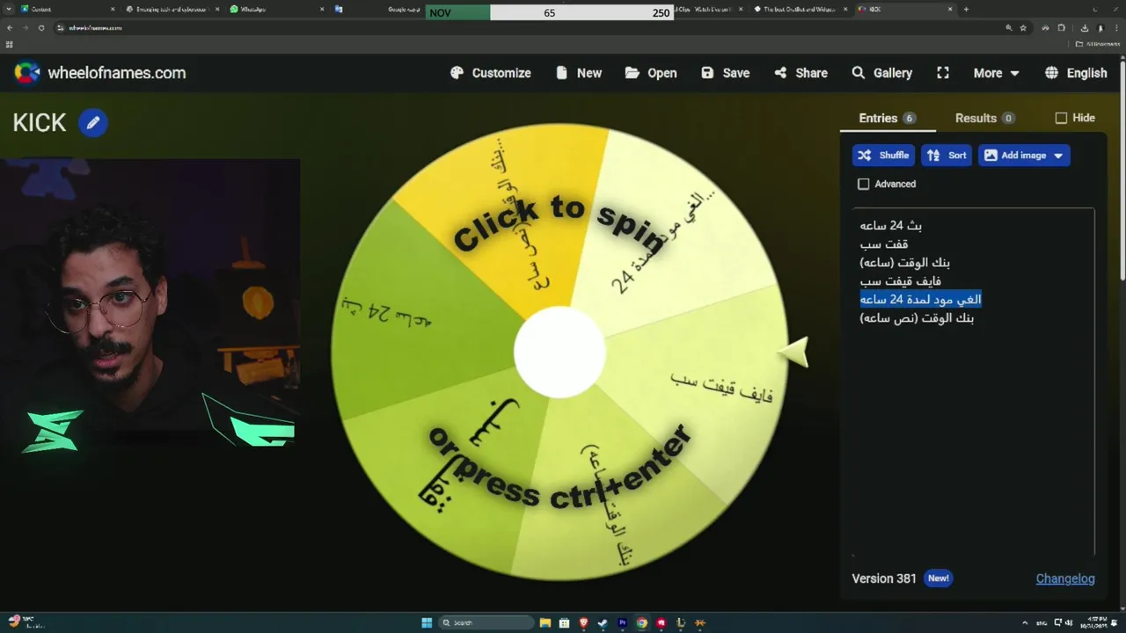
Task: Save the current wheel
Action: coord(725,73)
